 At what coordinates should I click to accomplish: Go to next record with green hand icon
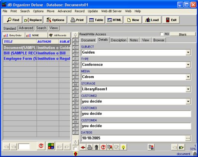pos(181,147)
